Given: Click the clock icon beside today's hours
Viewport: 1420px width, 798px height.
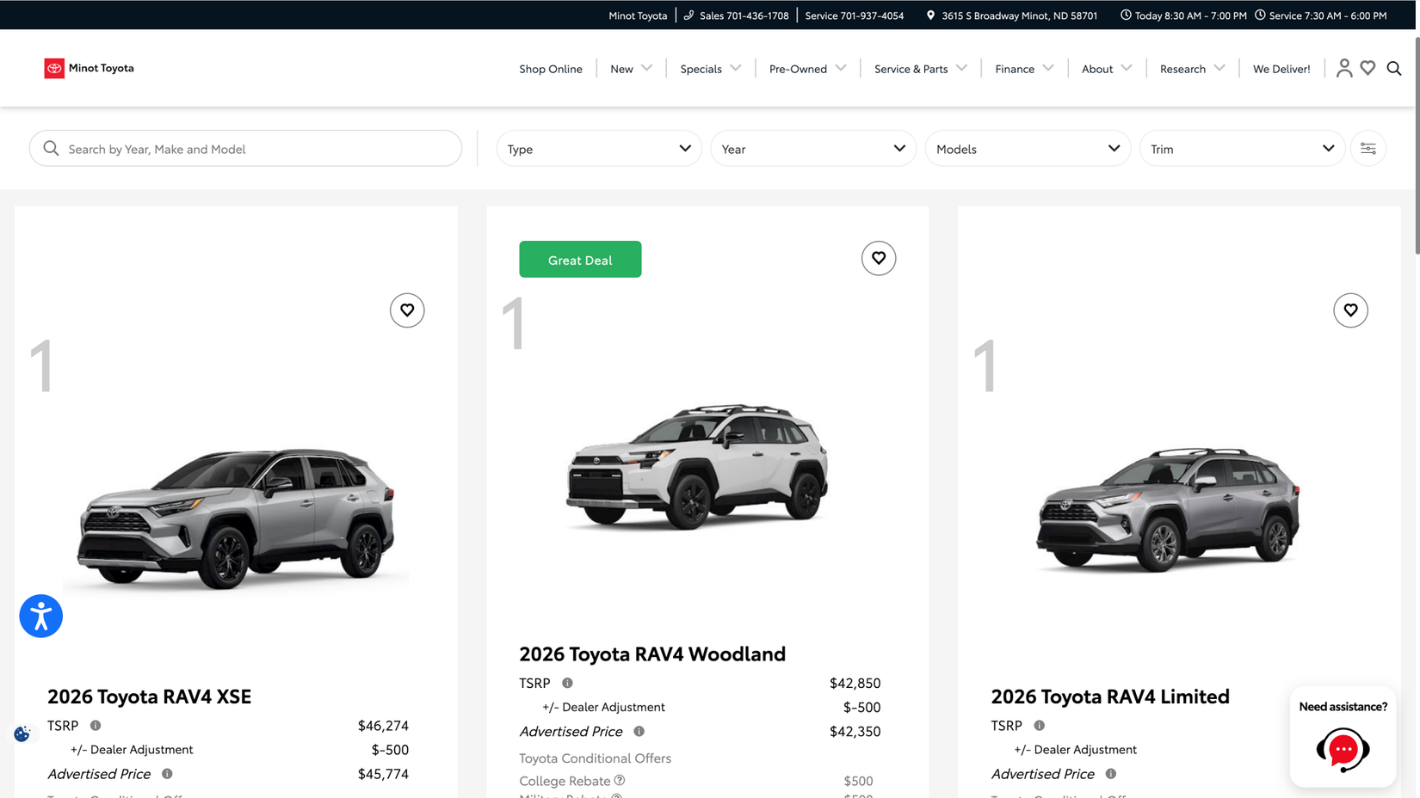Looking at the screenshot, I should [x=1126, y=15].
